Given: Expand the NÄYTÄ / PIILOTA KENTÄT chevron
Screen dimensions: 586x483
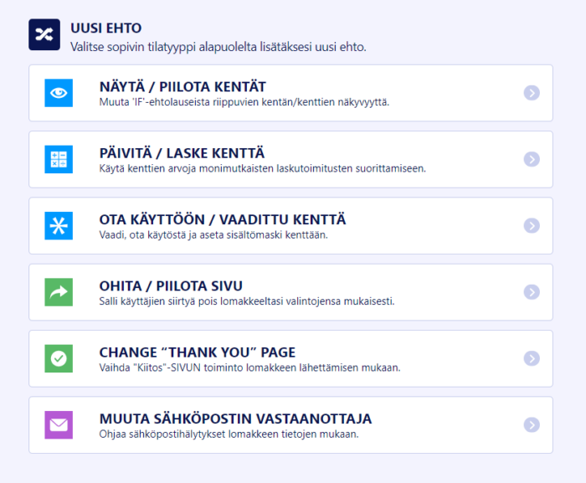Looking at the screenshot, I should [532, 93].
